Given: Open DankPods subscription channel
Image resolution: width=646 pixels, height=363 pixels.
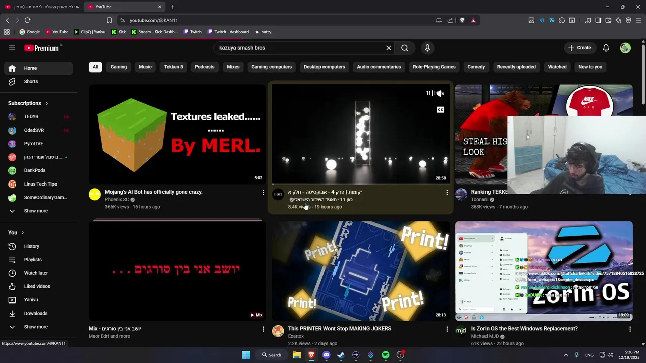Looking at the screenshot, I should coord(38,170).
